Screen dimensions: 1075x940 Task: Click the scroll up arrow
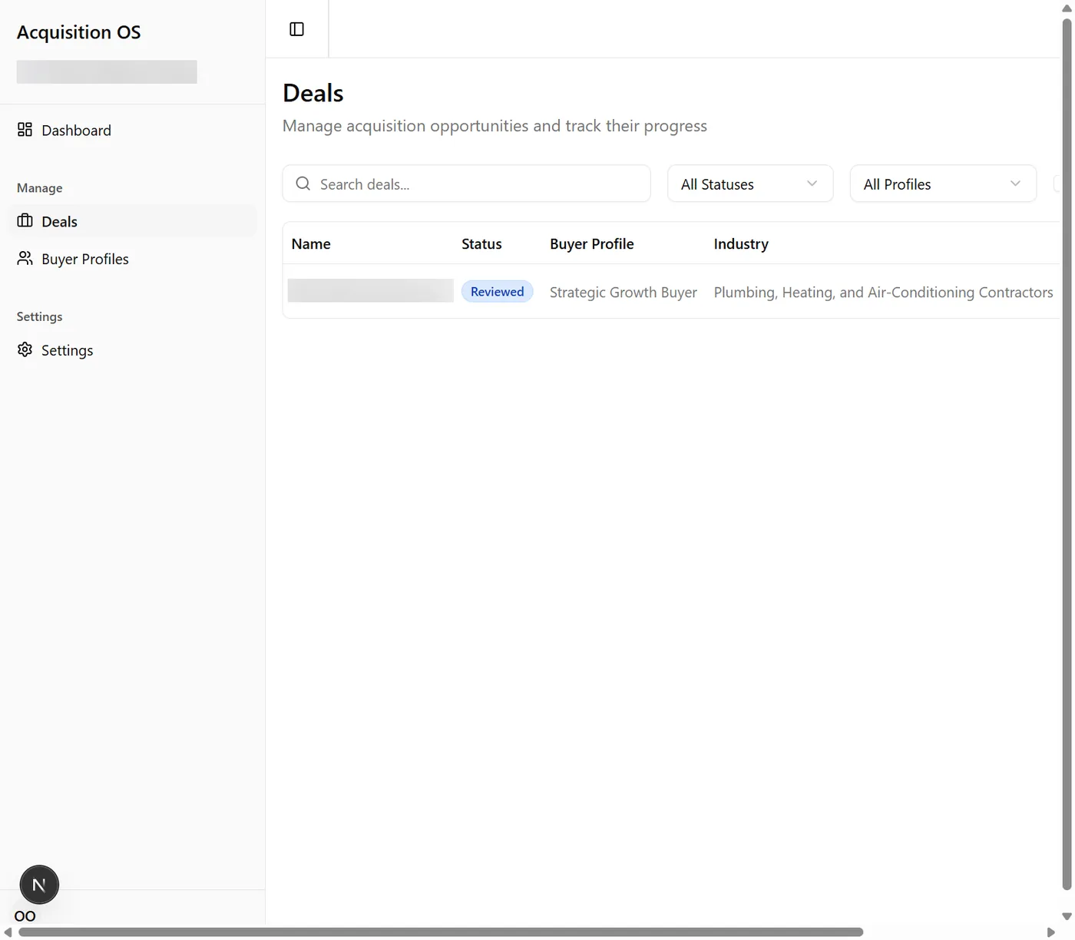(x=1067, y=8)
